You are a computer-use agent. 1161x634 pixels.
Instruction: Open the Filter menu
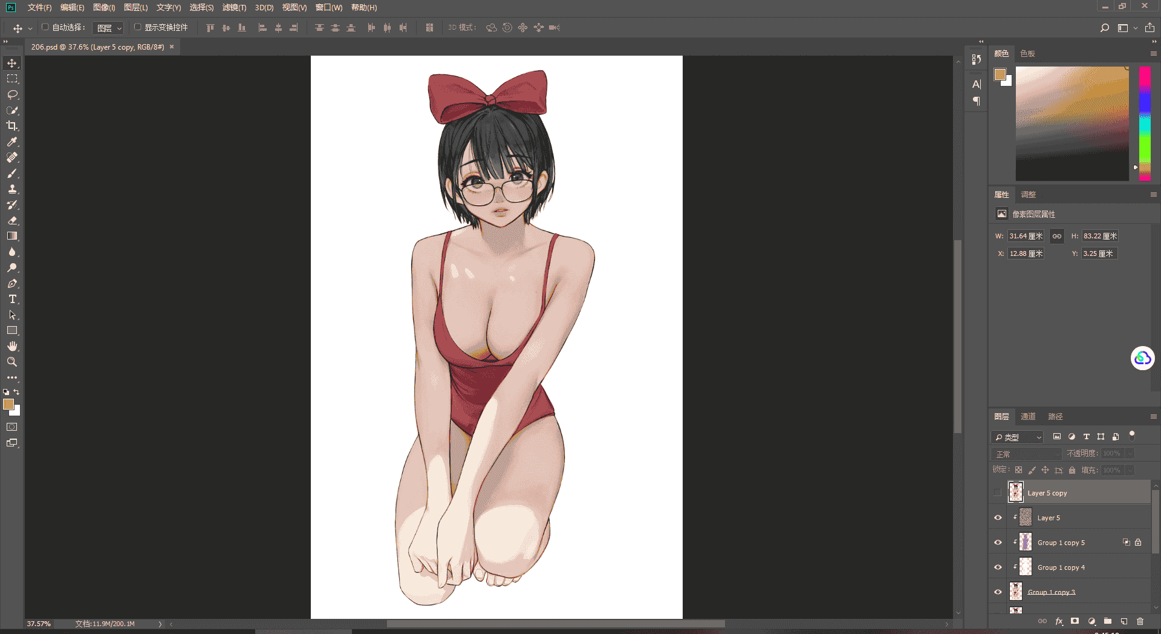234,7
